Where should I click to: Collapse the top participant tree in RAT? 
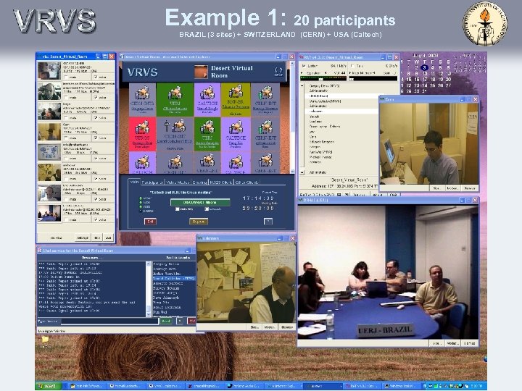[x=302, y=85]
